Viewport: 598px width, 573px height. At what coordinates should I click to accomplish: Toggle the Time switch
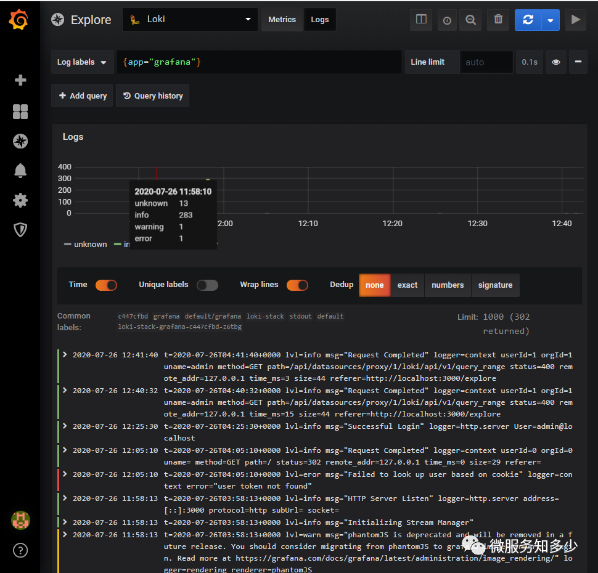click(106, 285)
